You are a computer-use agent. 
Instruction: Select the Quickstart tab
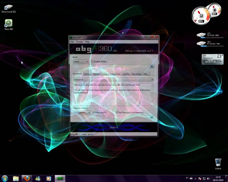coord(77,74)
